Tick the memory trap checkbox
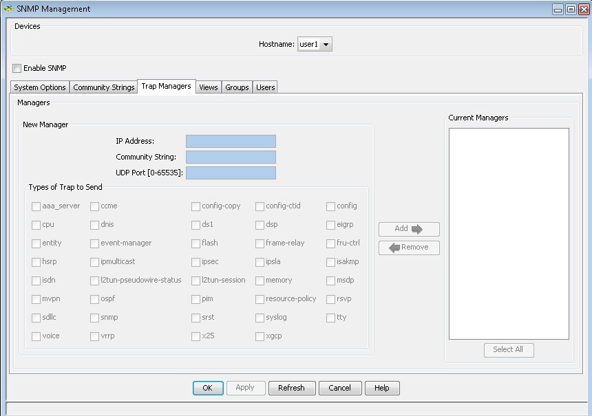The height and width of the screenshot is (416, 592). coord(260,281)
